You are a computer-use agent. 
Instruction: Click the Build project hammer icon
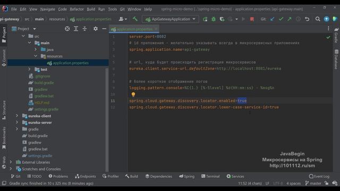point(135,19)
